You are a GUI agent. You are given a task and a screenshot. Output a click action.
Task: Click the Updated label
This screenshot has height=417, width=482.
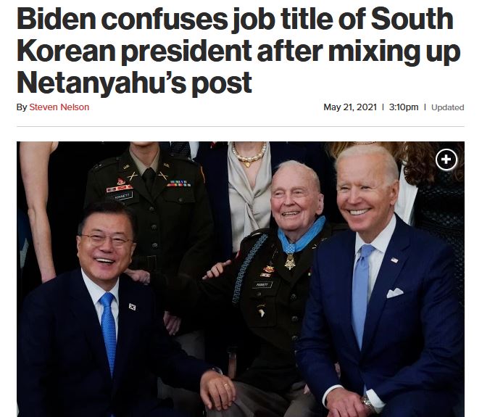click(x=448, y=107)
